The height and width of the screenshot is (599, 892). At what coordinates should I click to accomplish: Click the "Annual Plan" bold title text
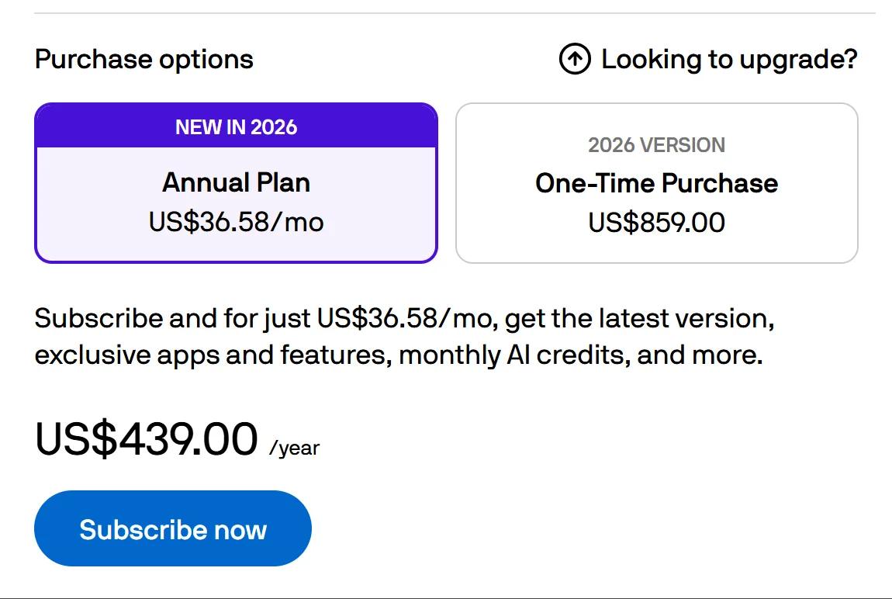[237, 183]
